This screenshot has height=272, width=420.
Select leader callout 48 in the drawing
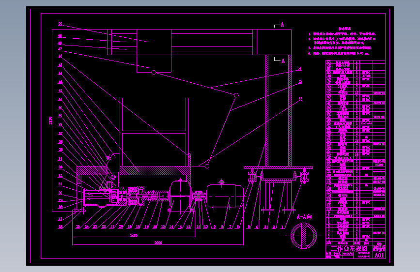[60, 43]
